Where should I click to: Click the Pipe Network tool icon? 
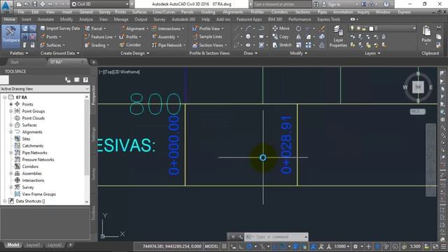(x=154, y=45)
